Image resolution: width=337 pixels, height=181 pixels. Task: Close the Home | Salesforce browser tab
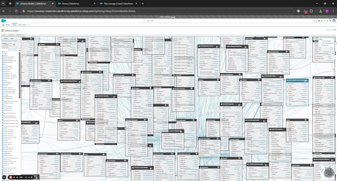(x=94, y=3)
